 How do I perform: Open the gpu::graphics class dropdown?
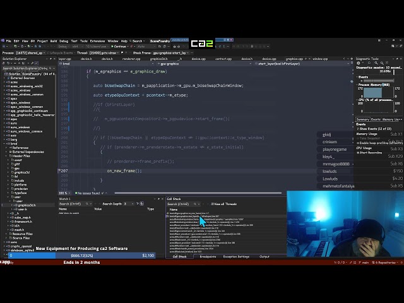204,64
